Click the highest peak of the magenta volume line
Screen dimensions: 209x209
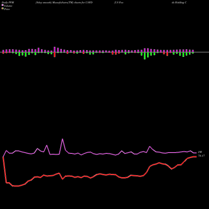(x=62, y=139)
